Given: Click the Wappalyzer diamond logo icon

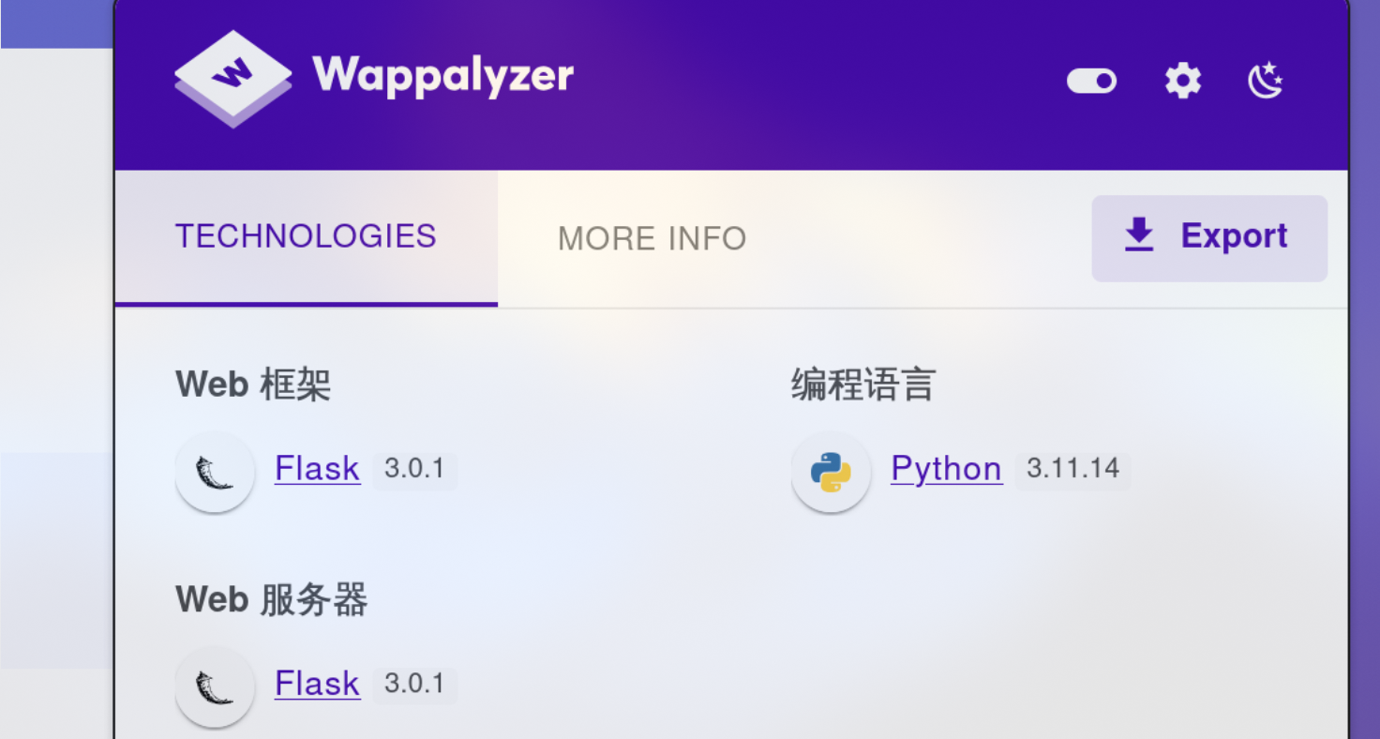Looking at the screenshot, I should [233, 79].
